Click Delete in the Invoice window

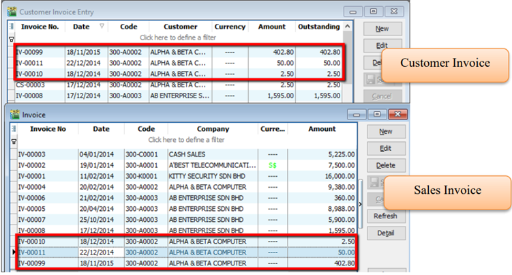pyautogui.click(x=385, y=165)
